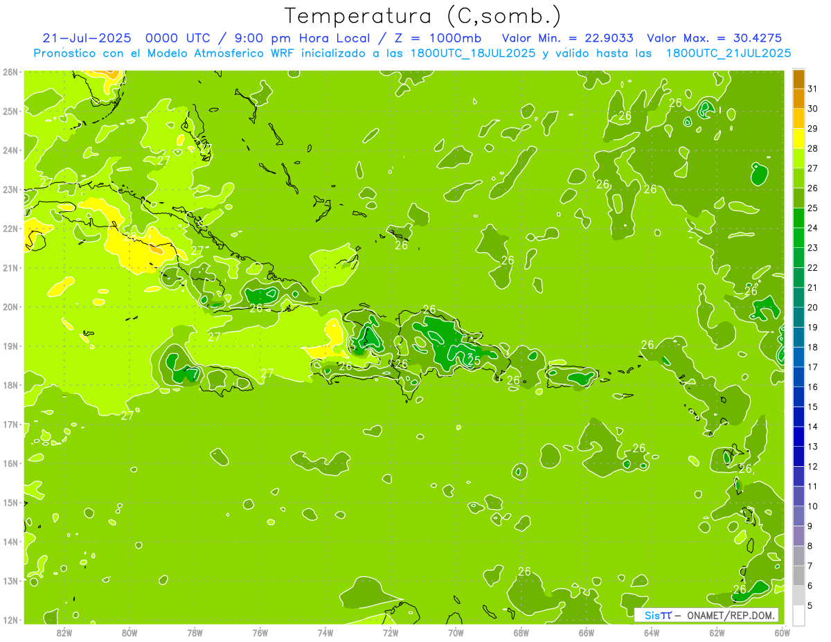Click the purple color bar segment between 9 and 10

tap(798, 516)
